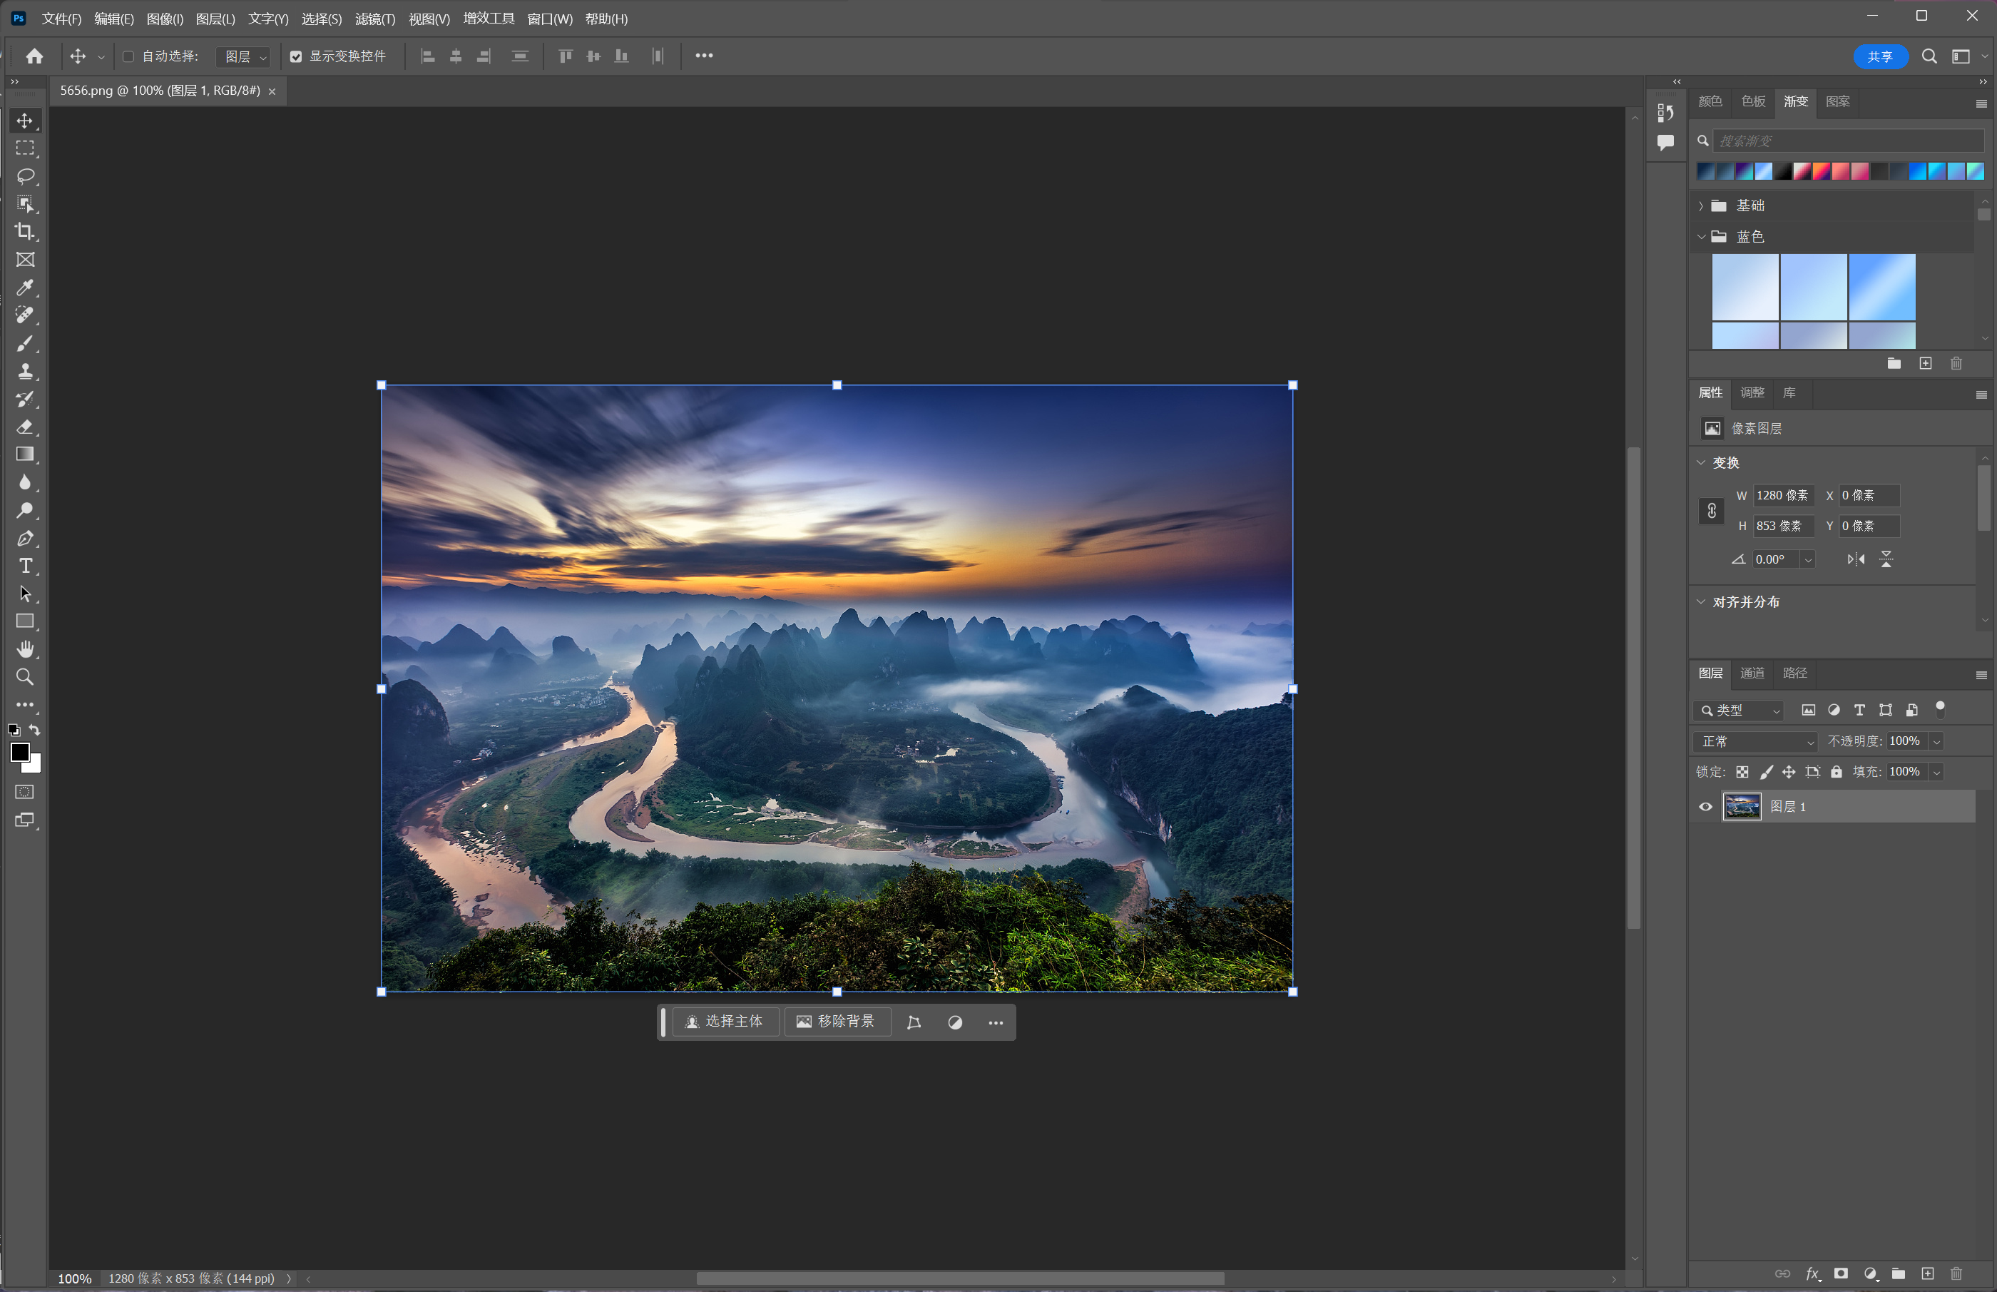
Task: Switch to the 通道 tab
Action: (1752, 673)
